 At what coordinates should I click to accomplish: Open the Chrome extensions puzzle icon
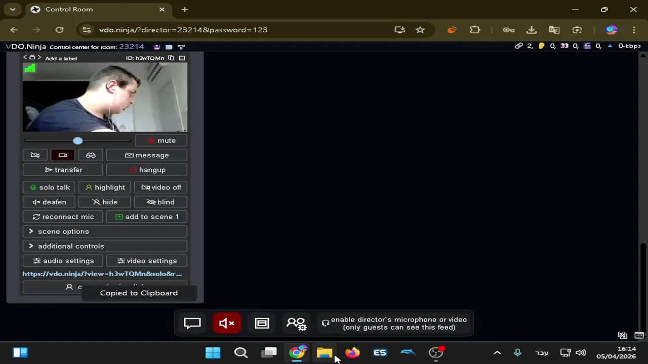pos(475,30)
